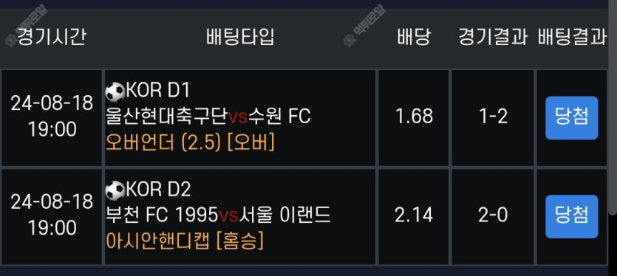Open the 울산현대축구단vs수원 FC match text

click(208, 117)
